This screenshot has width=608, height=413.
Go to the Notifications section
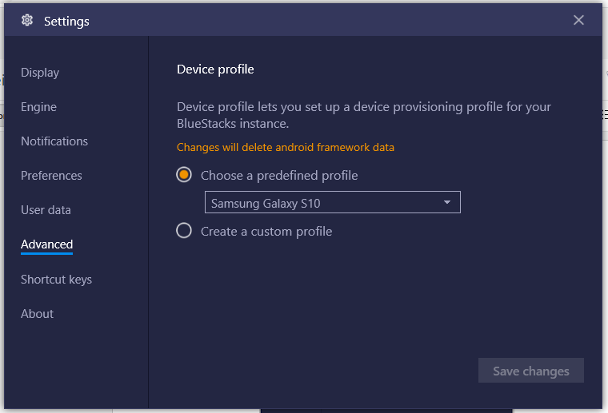[54, 141]
